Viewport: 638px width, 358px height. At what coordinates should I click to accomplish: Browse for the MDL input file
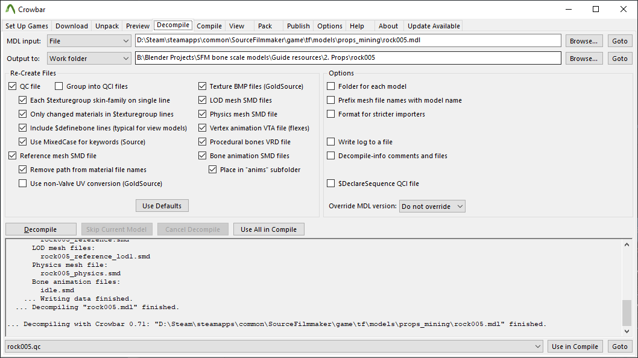[584, 40]
